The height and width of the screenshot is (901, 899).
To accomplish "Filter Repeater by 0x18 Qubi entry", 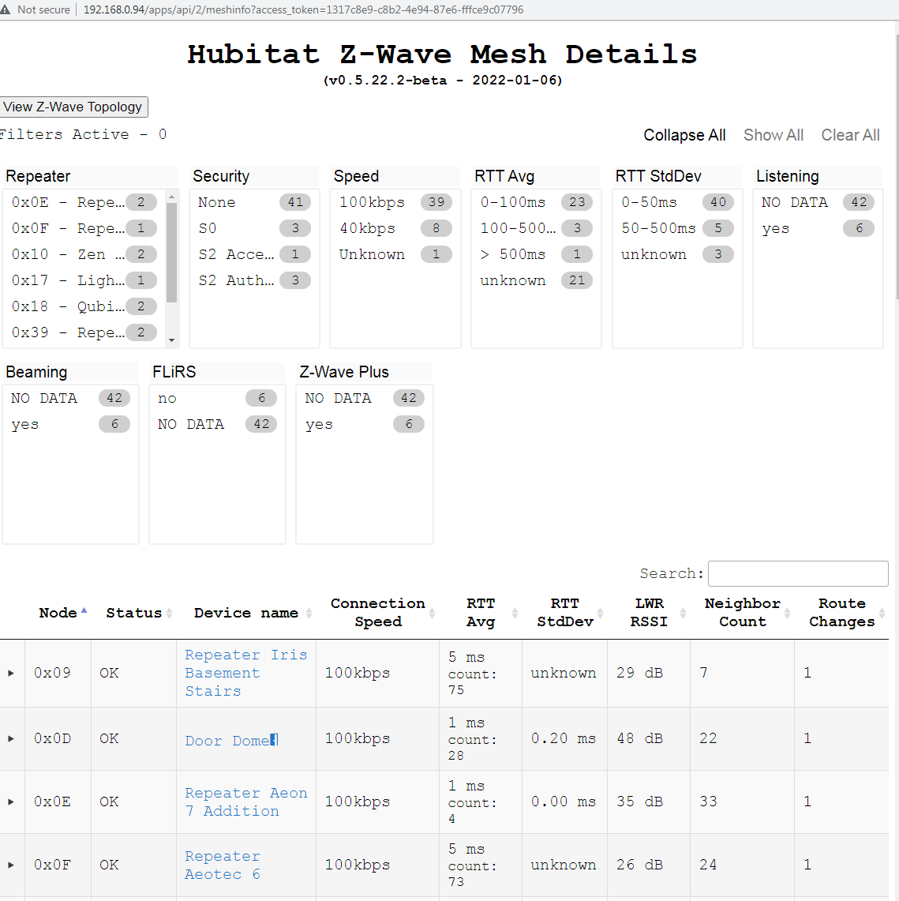I will pyautogui.click(x=84, y=306).
